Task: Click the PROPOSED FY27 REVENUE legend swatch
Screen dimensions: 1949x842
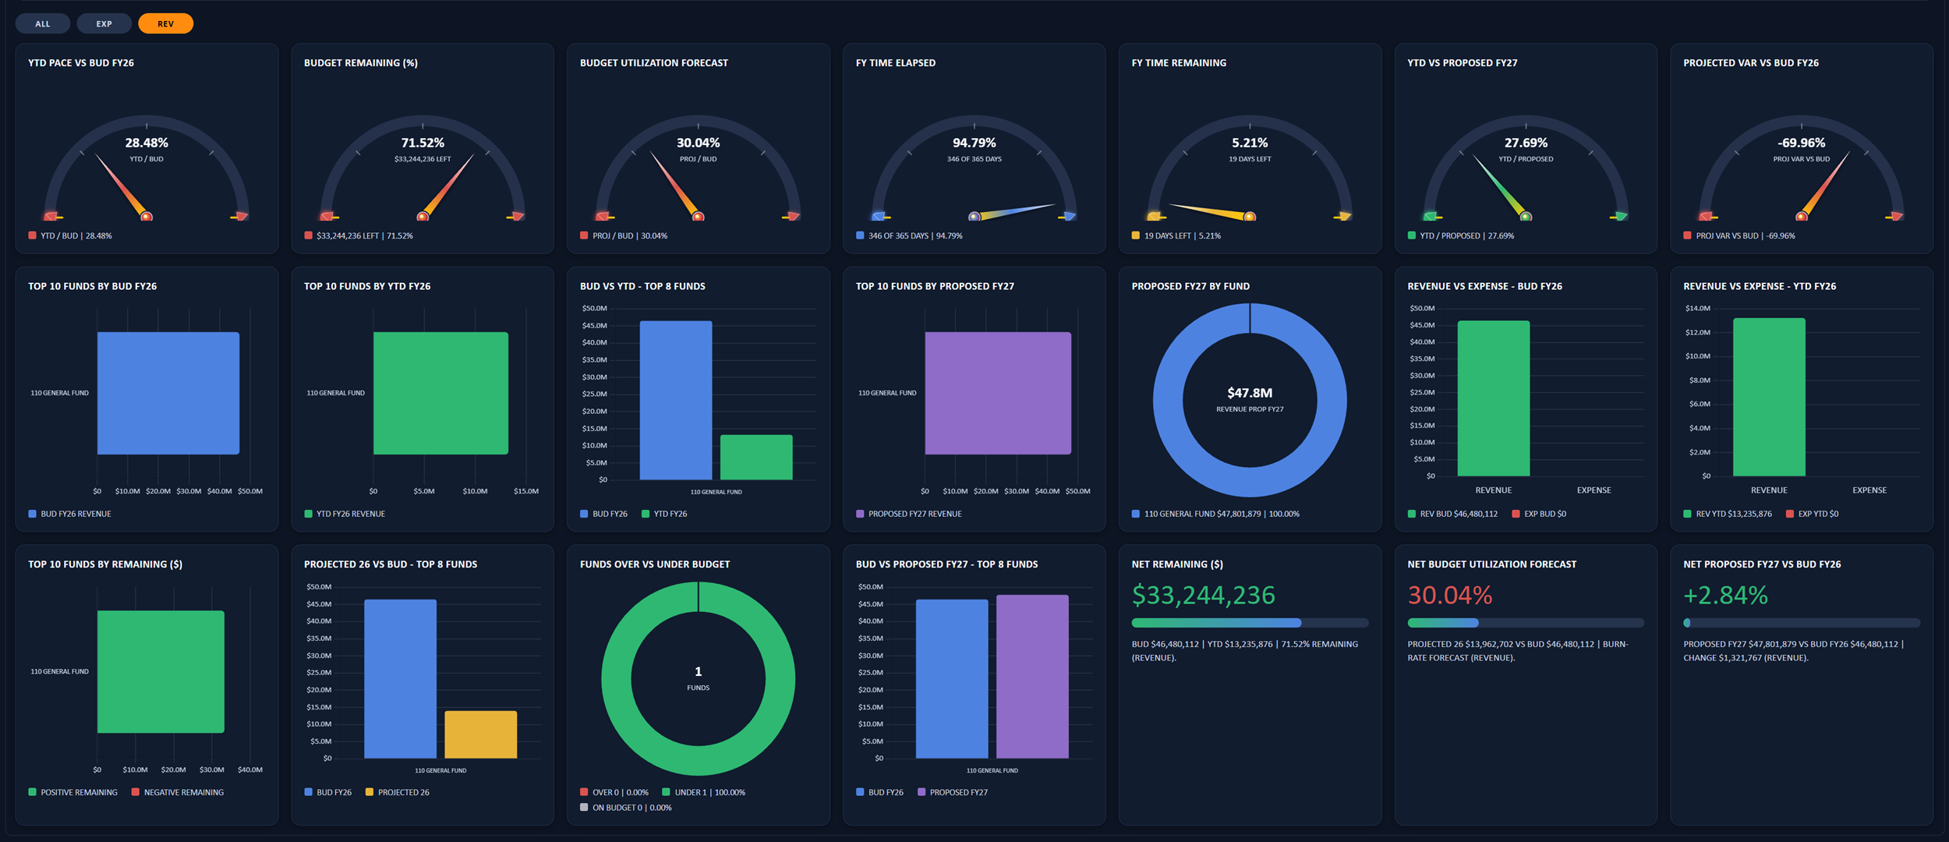Action: tap(861, 514)
